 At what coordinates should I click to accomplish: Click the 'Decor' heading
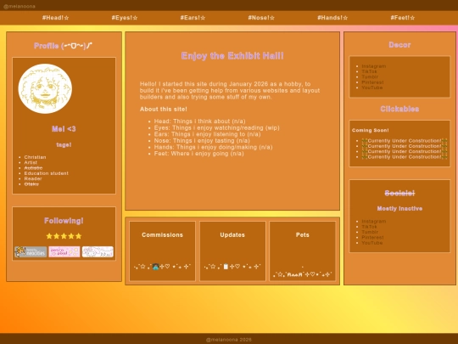(399, 45)
